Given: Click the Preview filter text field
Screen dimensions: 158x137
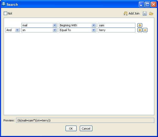Looking at the screenshot, I should click(x=85, y=120).
